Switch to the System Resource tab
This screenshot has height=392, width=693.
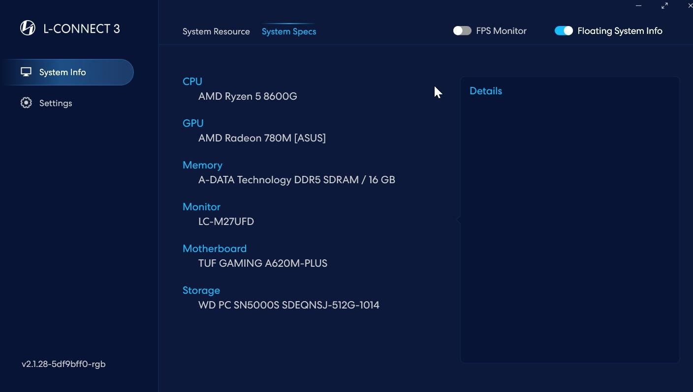click(216, 31)
